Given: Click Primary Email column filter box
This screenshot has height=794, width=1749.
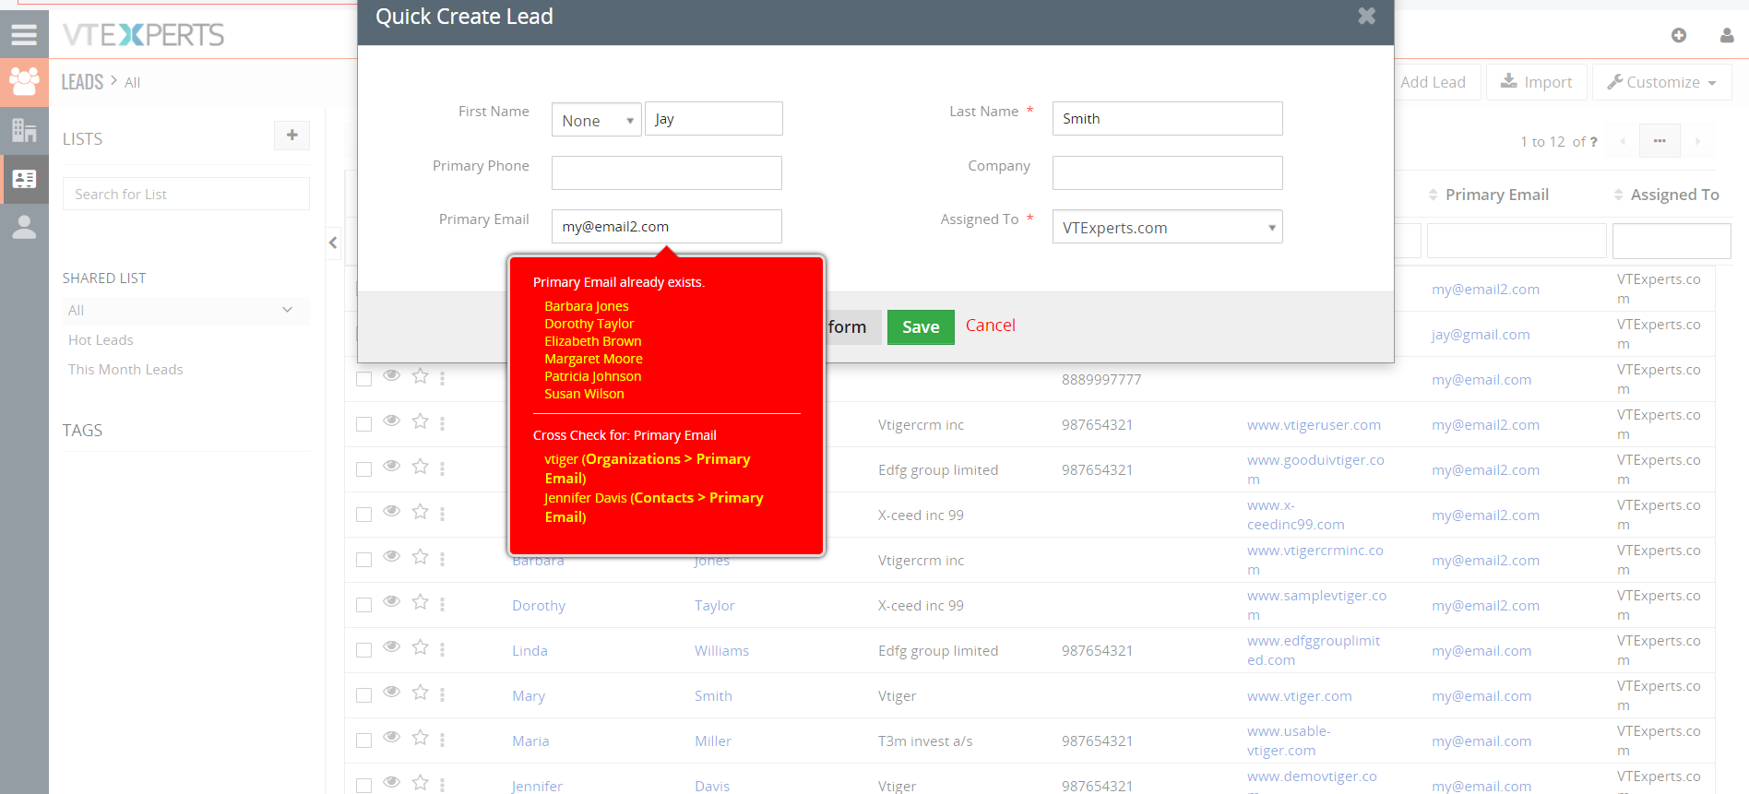Looking at the screenshot, I should [x=1517, y=241].
